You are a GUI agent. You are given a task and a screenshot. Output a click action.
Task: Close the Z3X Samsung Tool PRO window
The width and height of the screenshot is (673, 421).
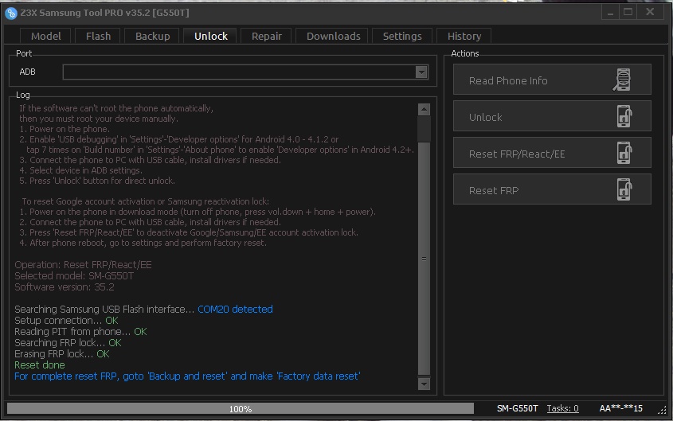[650, 13]
